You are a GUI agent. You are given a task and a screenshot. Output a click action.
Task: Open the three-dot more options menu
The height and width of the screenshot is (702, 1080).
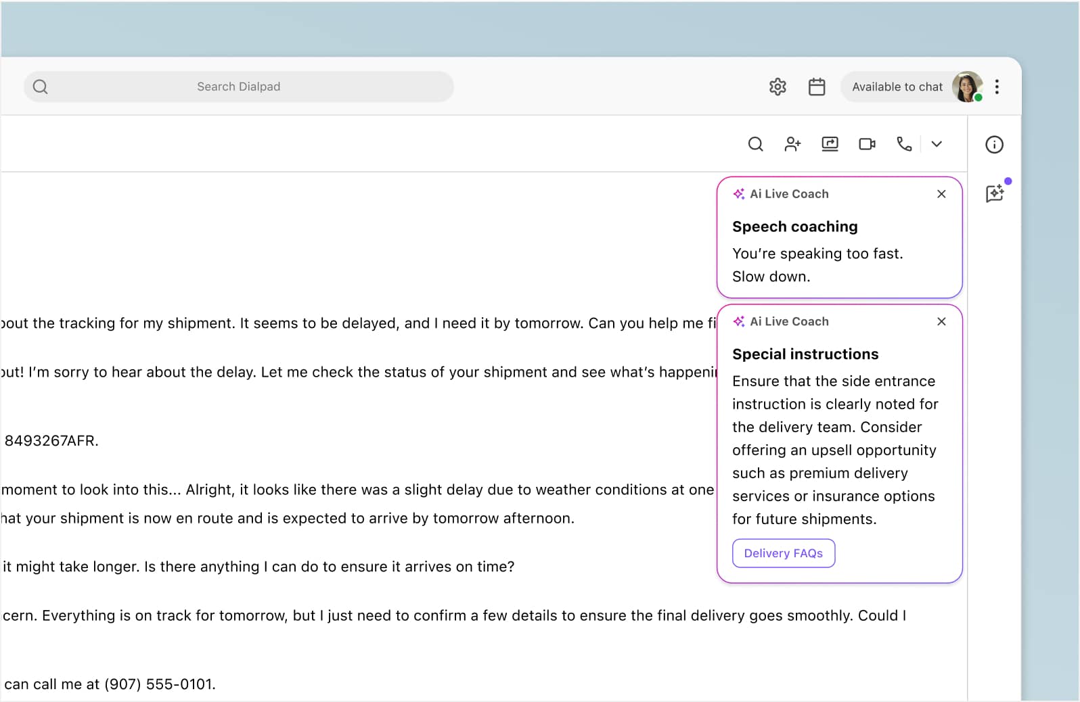point(997,87)
